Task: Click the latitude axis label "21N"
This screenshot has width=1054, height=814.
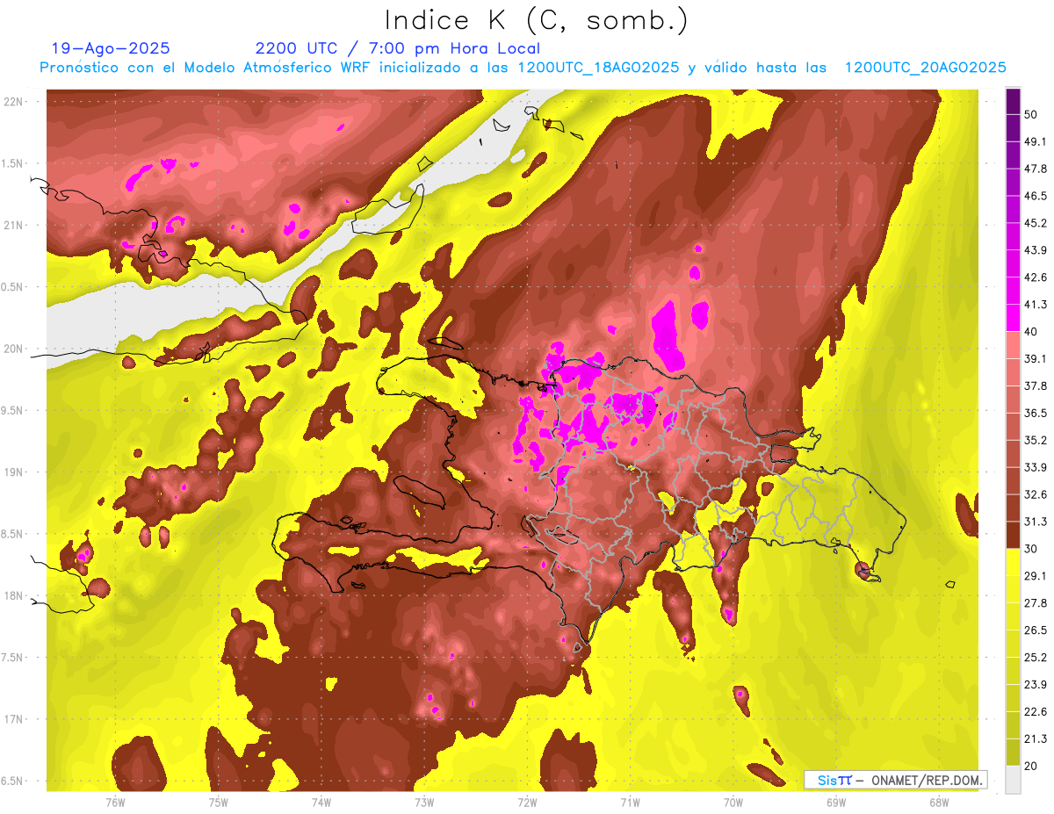Action: [x=14, y=225]
